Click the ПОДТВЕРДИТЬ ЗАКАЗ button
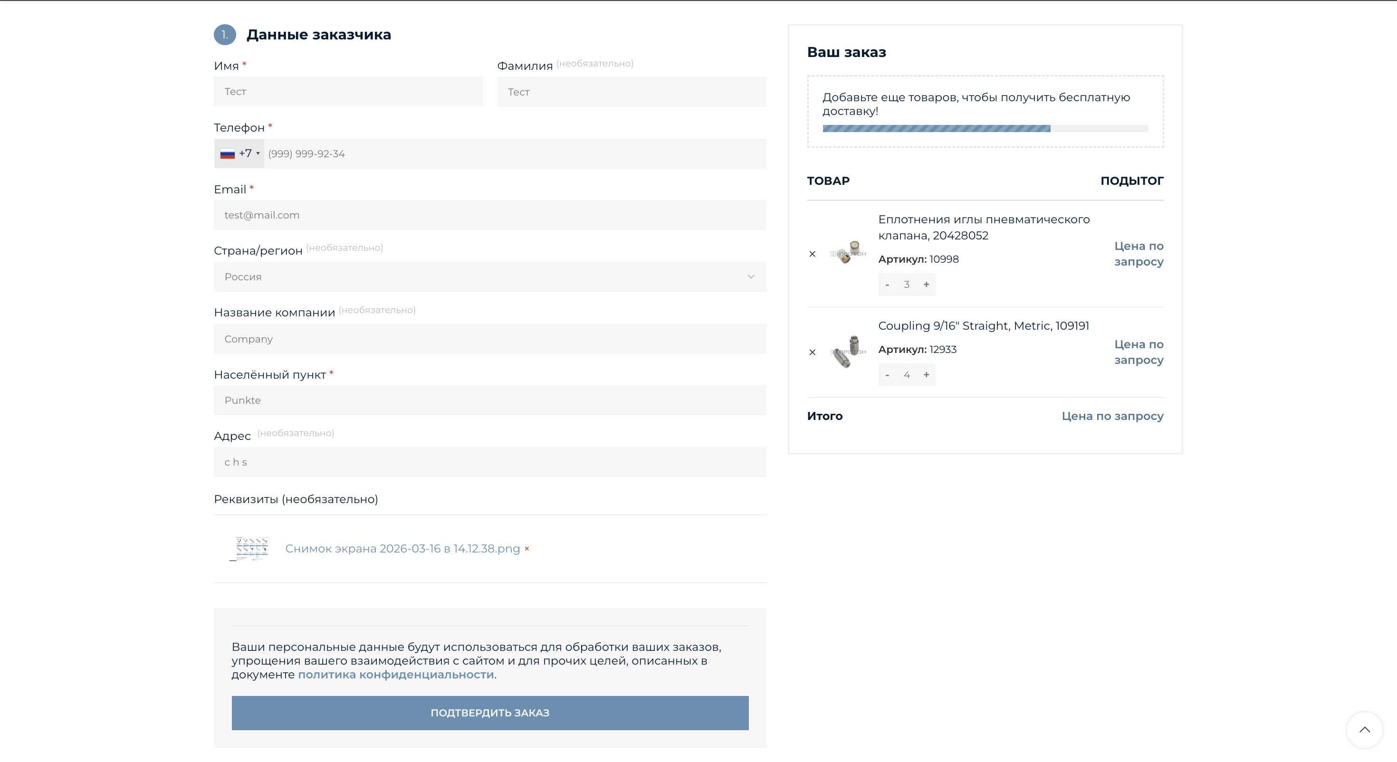1397x762 pixels. click(x=490, y=713)
